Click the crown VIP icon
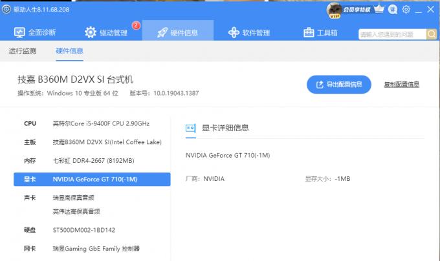The image size is (440, 261). point(379,8)
